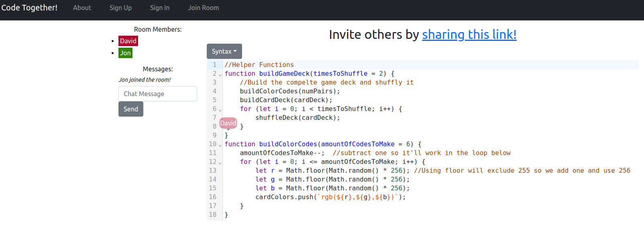
Task: Click line number 1 in the gutter
Action: click(214, 65)
